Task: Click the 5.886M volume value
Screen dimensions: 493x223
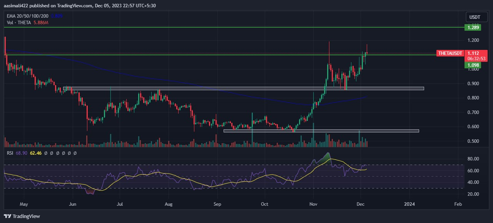Action: tap(41, 23)
